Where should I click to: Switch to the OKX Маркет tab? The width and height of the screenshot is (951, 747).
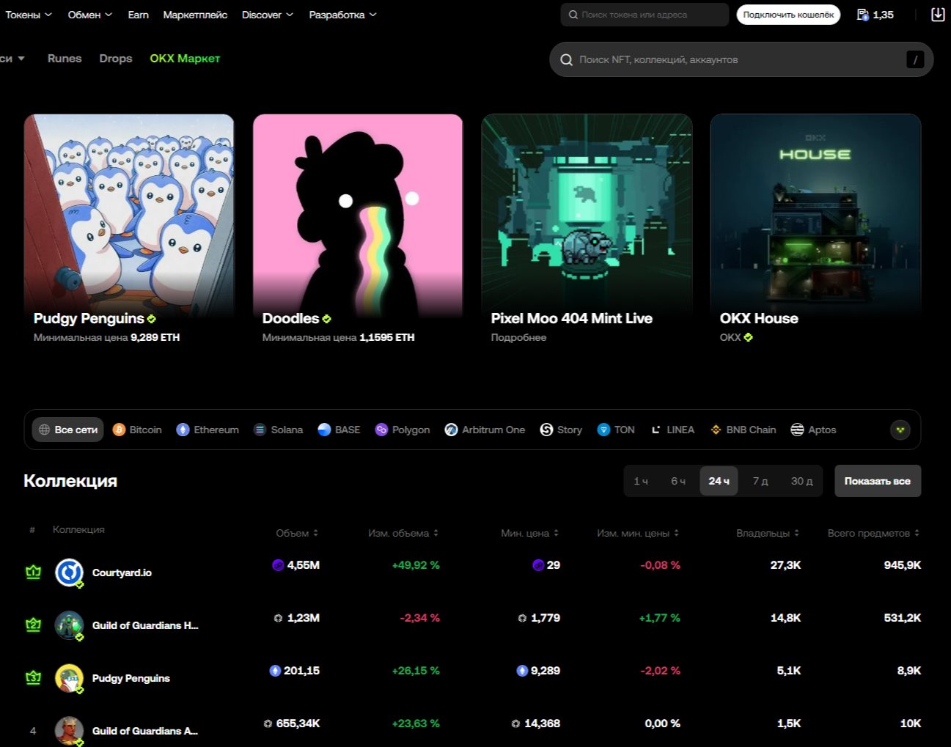coord(185,59)
